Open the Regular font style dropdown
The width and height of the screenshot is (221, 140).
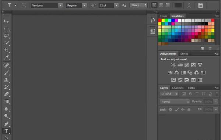[84, 6]
